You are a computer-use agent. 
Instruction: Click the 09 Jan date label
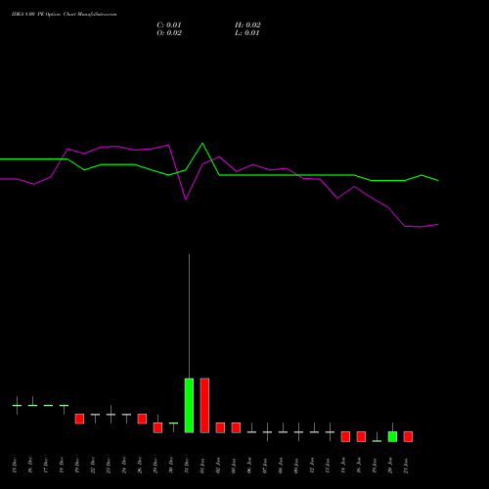tap(296, 466)
